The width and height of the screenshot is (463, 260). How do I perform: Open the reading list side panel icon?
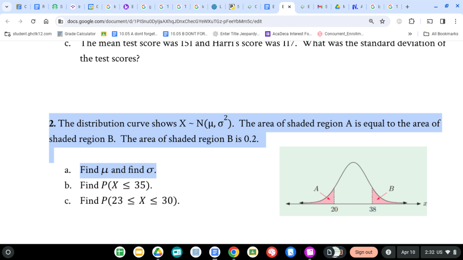tap(443, 22)
